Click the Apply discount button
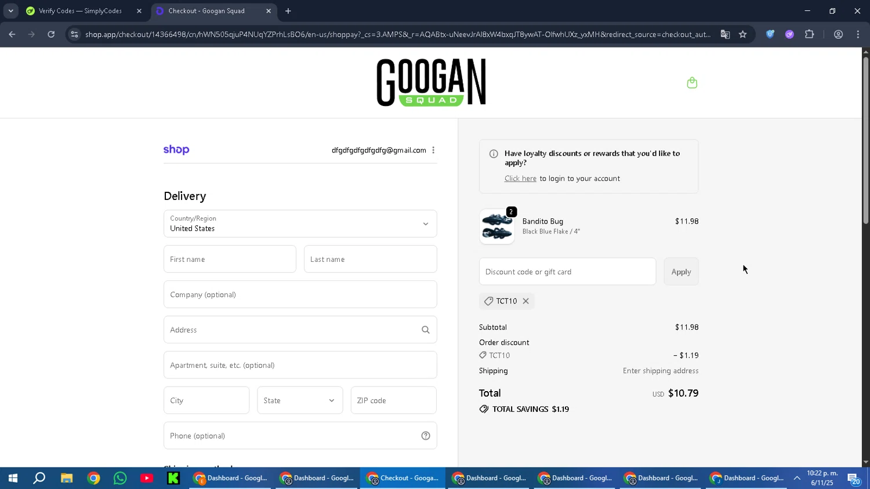 [x=681, y=272]
